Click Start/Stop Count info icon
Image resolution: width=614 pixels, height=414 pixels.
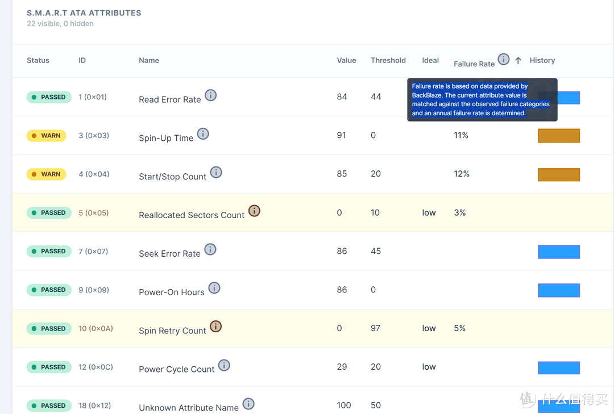pos(216,172)
